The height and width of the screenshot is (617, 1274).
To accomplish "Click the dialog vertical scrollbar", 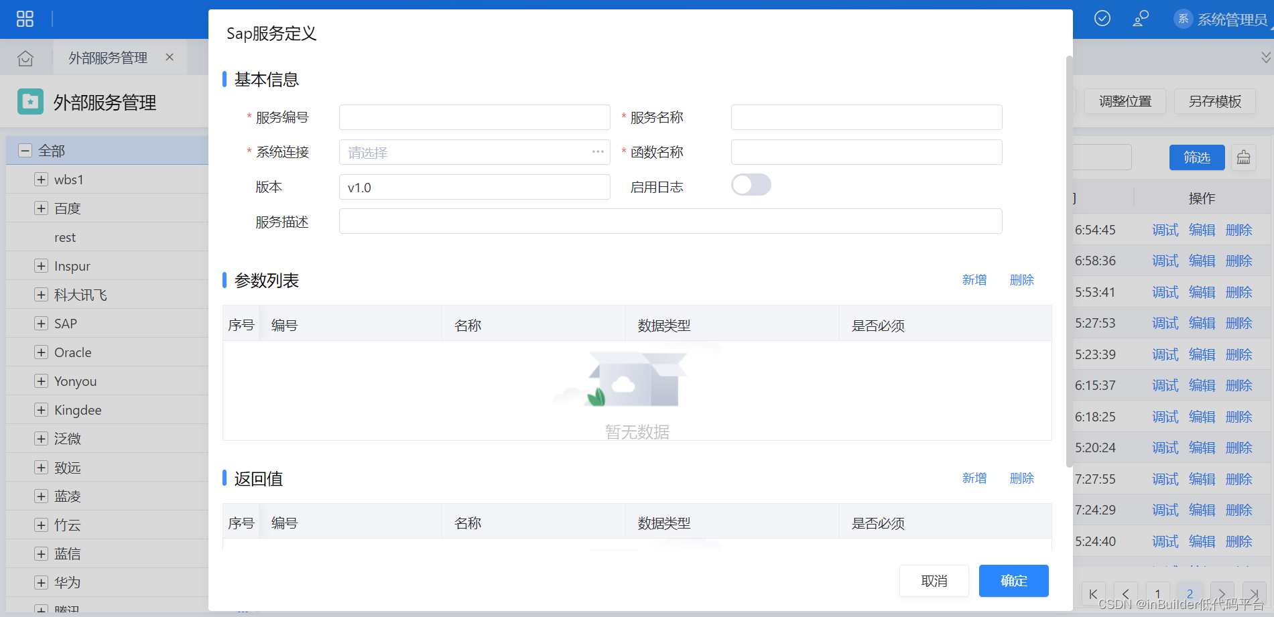I will (x=1070, y=261).
